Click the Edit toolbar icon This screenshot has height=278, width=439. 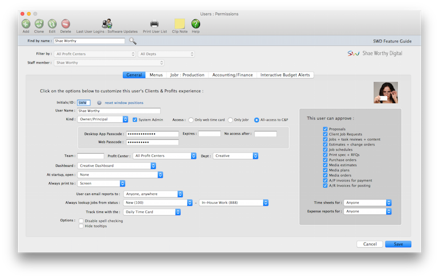pyautogui.click(x=52, y=24)
